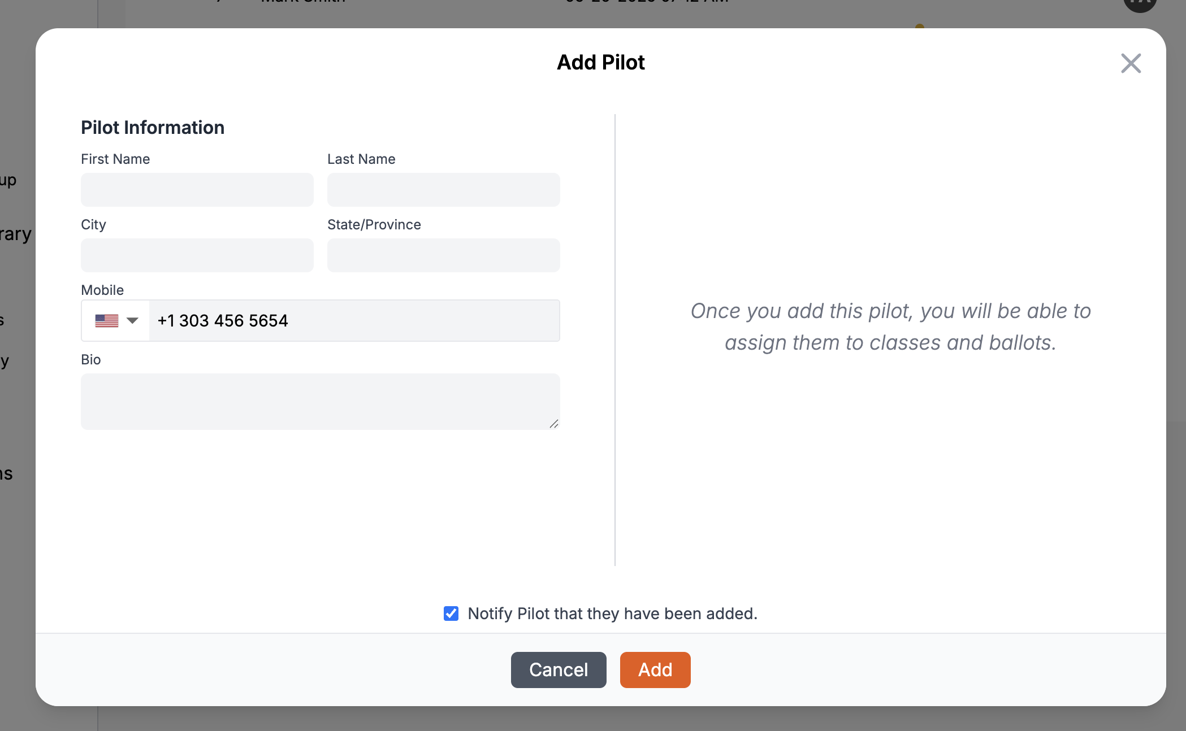This screenshot has width=1186, height=731.
Task: Click the 'Notify Pilot that they have been added' label
Action: pos(612,613)
